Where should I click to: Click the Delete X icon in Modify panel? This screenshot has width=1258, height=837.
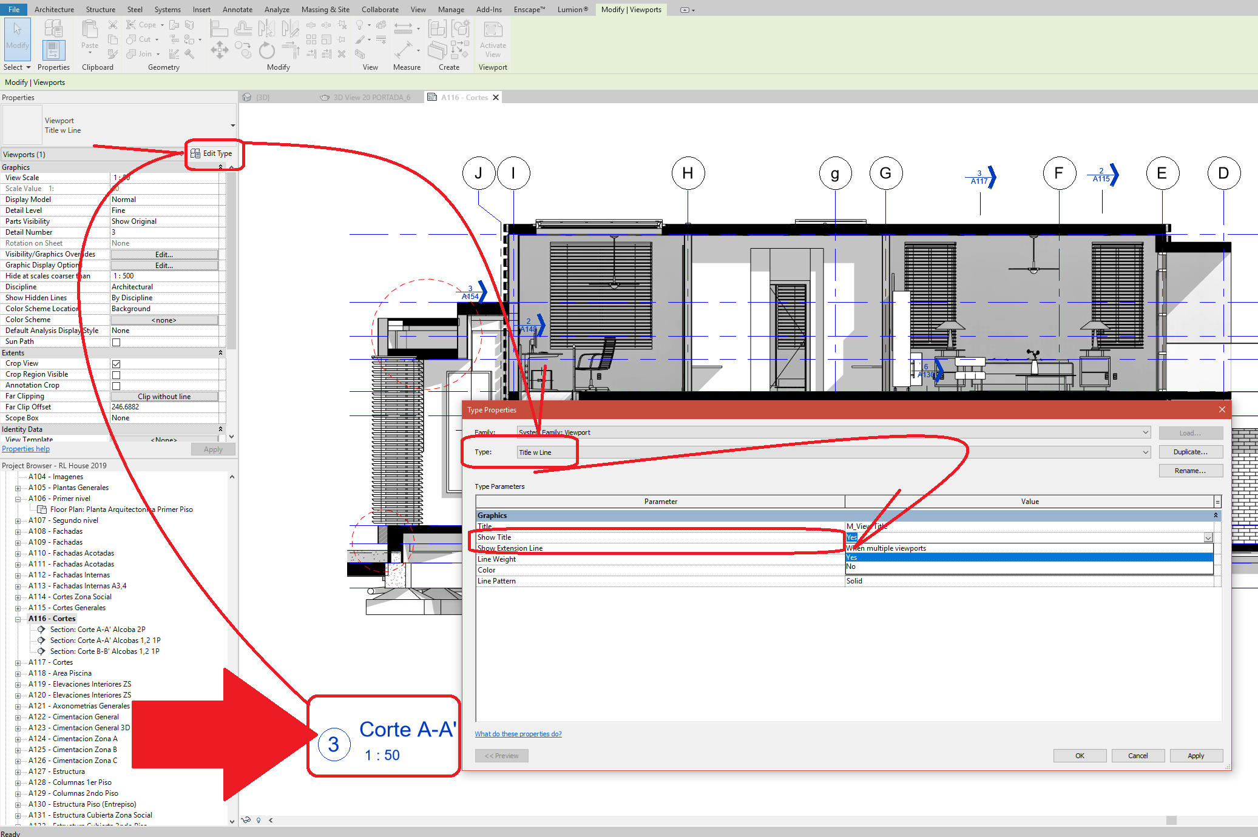342,54
